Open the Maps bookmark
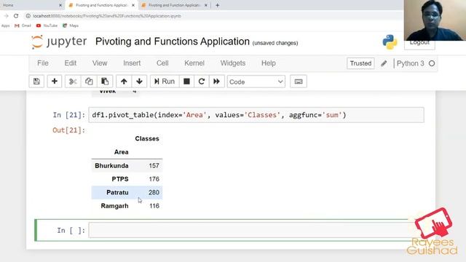The height and width of the screenshot is (262, 466). (71, 25)
